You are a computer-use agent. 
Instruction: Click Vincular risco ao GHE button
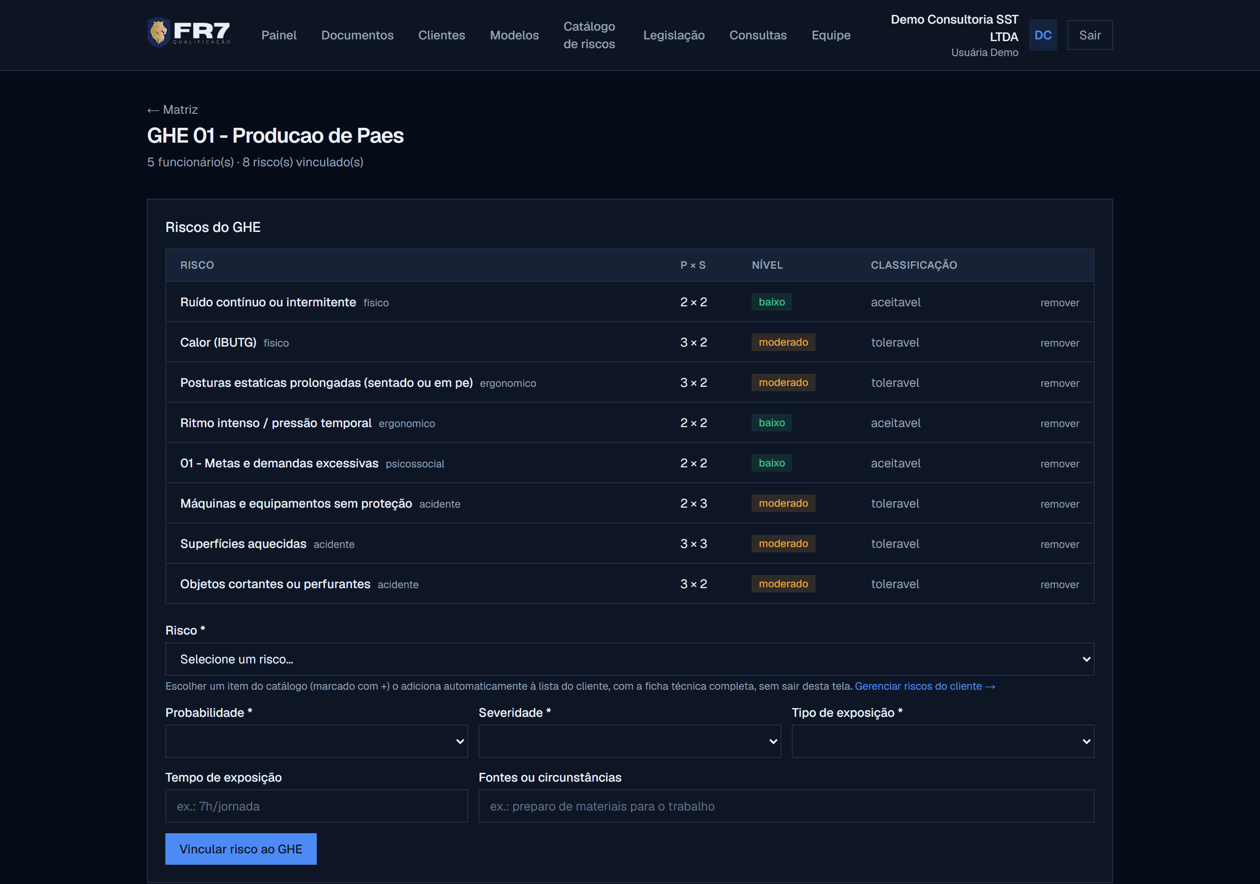(x=241, y=849)
